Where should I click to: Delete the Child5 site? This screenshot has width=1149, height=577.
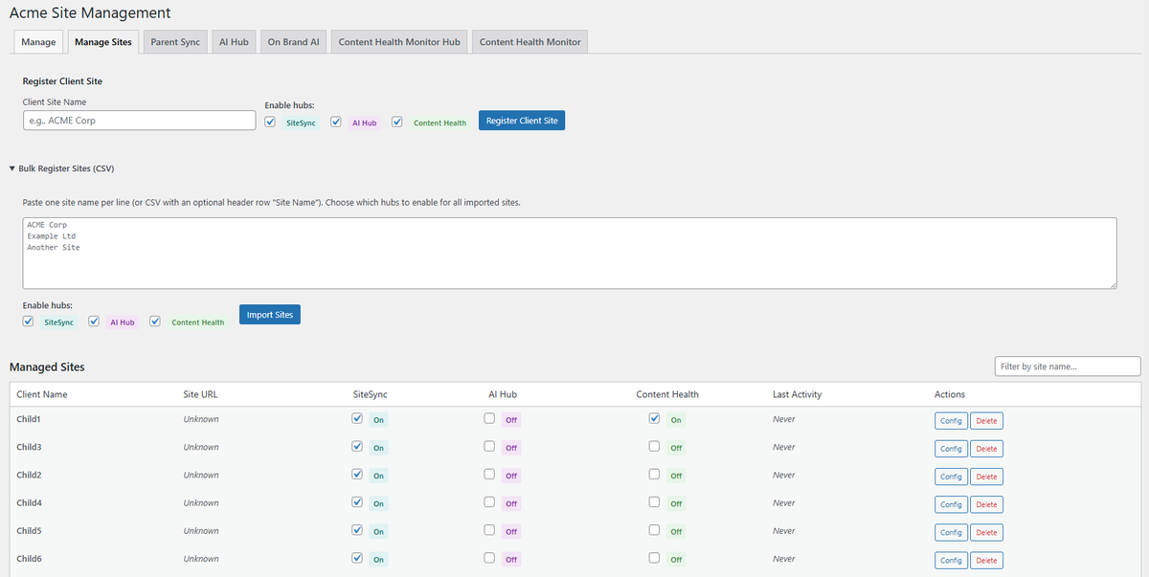point(986,532)
